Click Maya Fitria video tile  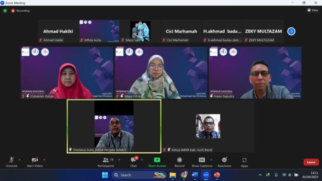click(x=161, y=72)
